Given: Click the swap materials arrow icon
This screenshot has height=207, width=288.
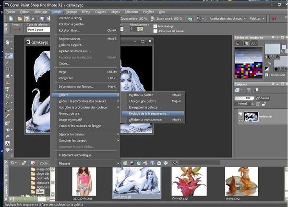Looking at the screenshot, I should [x=270, y=63].
